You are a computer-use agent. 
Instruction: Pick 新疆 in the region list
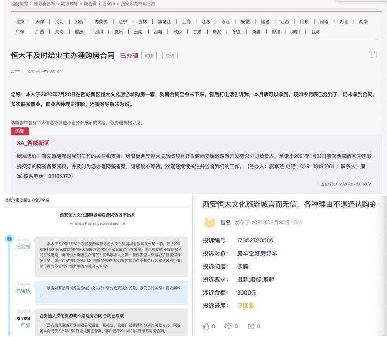tap(256, 32)
